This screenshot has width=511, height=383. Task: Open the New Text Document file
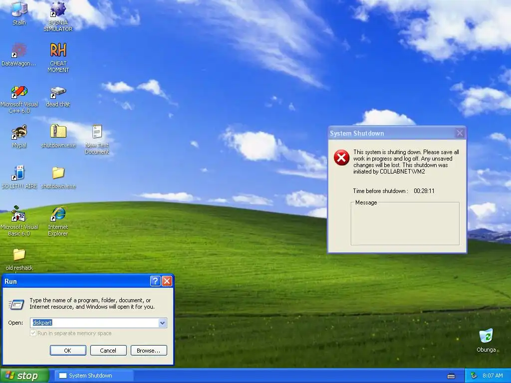[x=97, y=140]
